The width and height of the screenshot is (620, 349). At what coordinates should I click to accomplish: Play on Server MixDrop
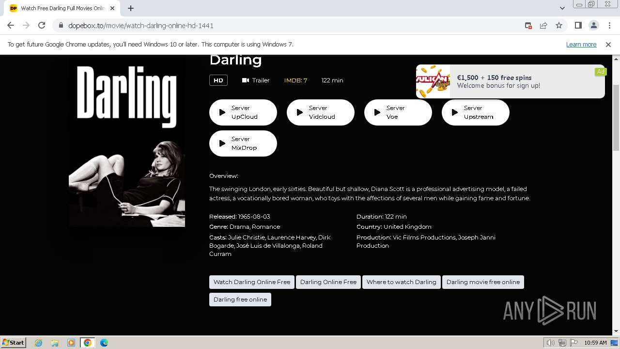pyautogui.click(x=243, y=143)
